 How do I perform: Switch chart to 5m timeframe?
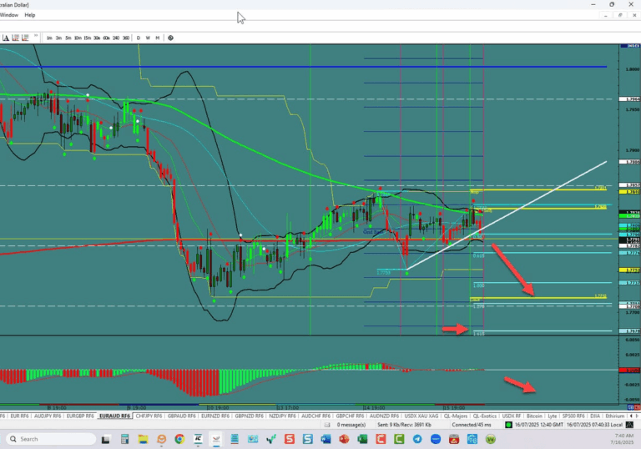(68, 38)
